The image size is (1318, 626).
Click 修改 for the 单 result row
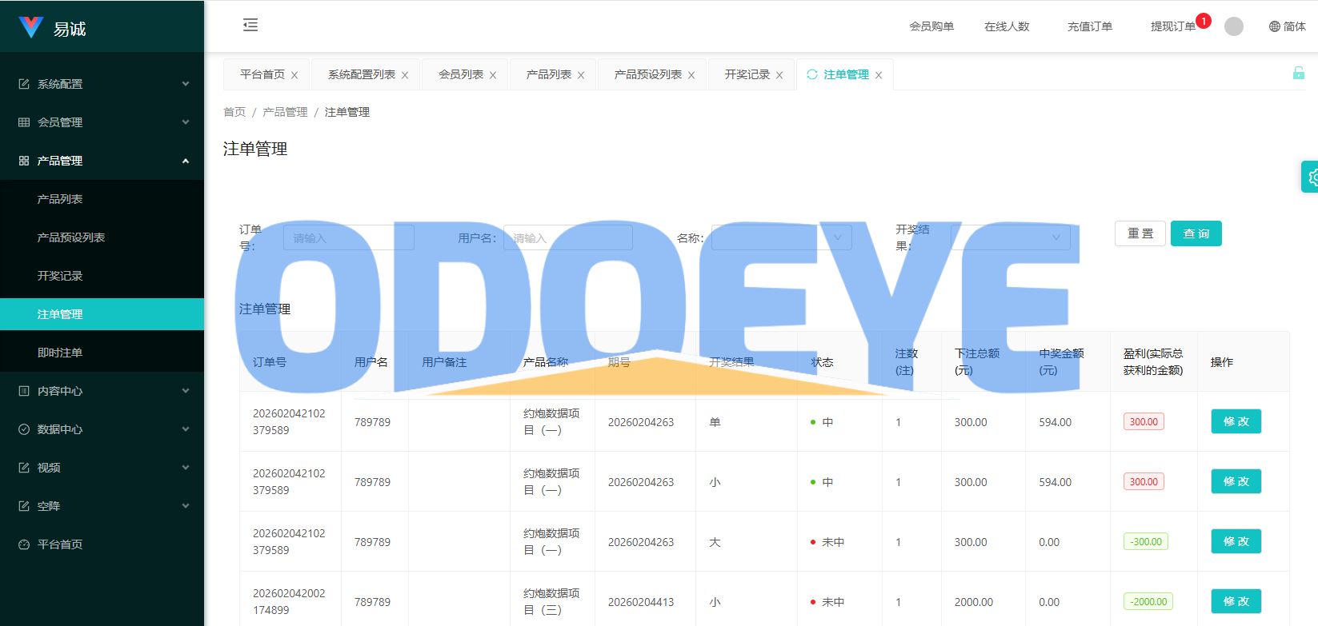coord(1236,421)
